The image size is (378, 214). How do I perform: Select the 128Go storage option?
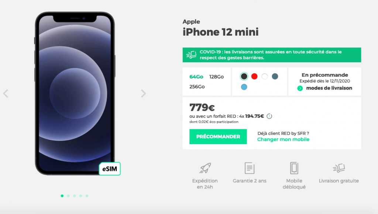(216, 77)
